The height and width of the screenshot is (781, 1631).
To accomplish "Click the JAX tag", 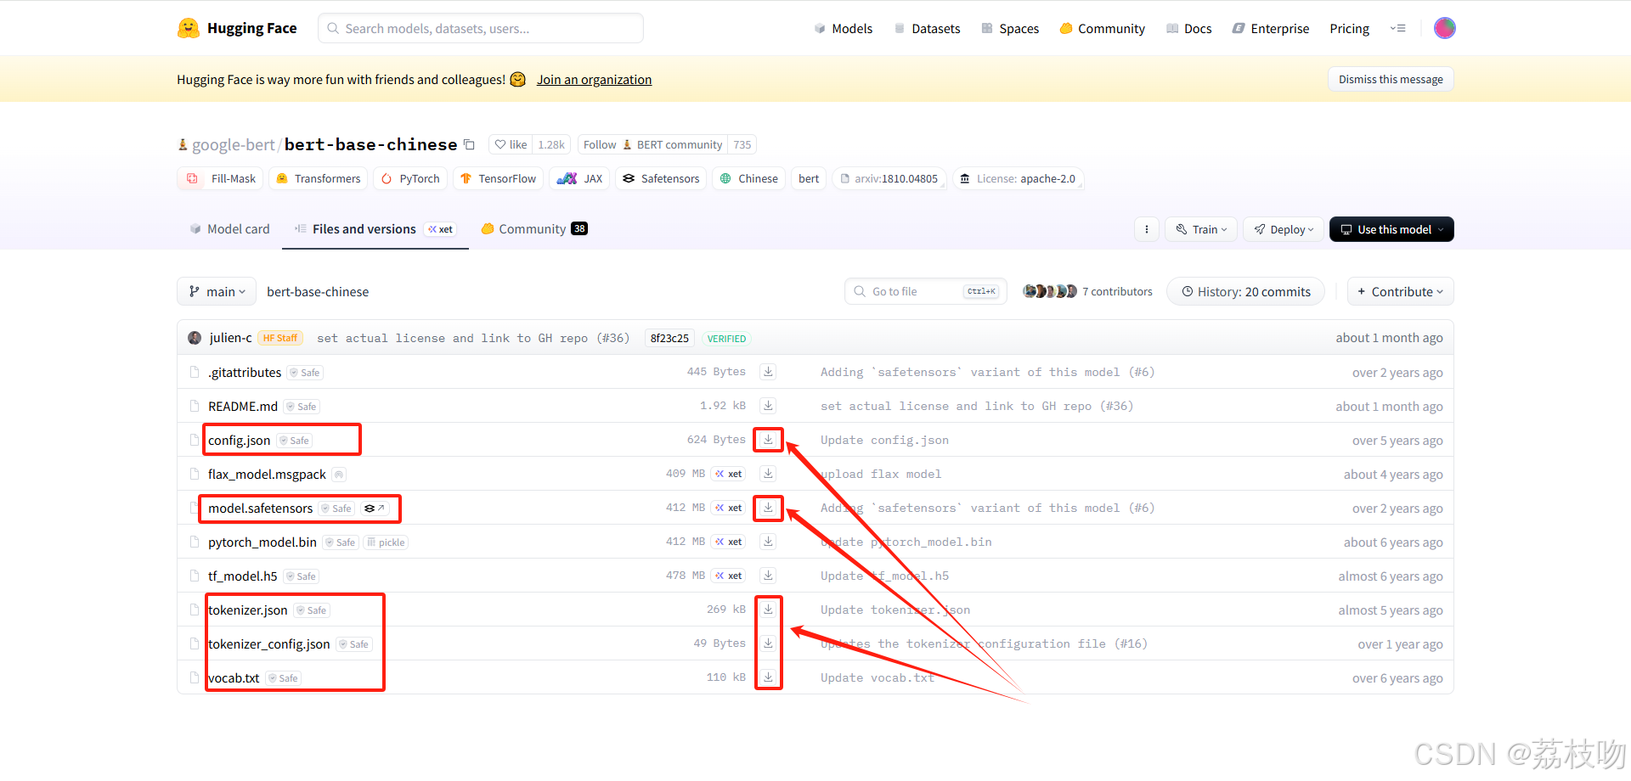I will [579, 178].
